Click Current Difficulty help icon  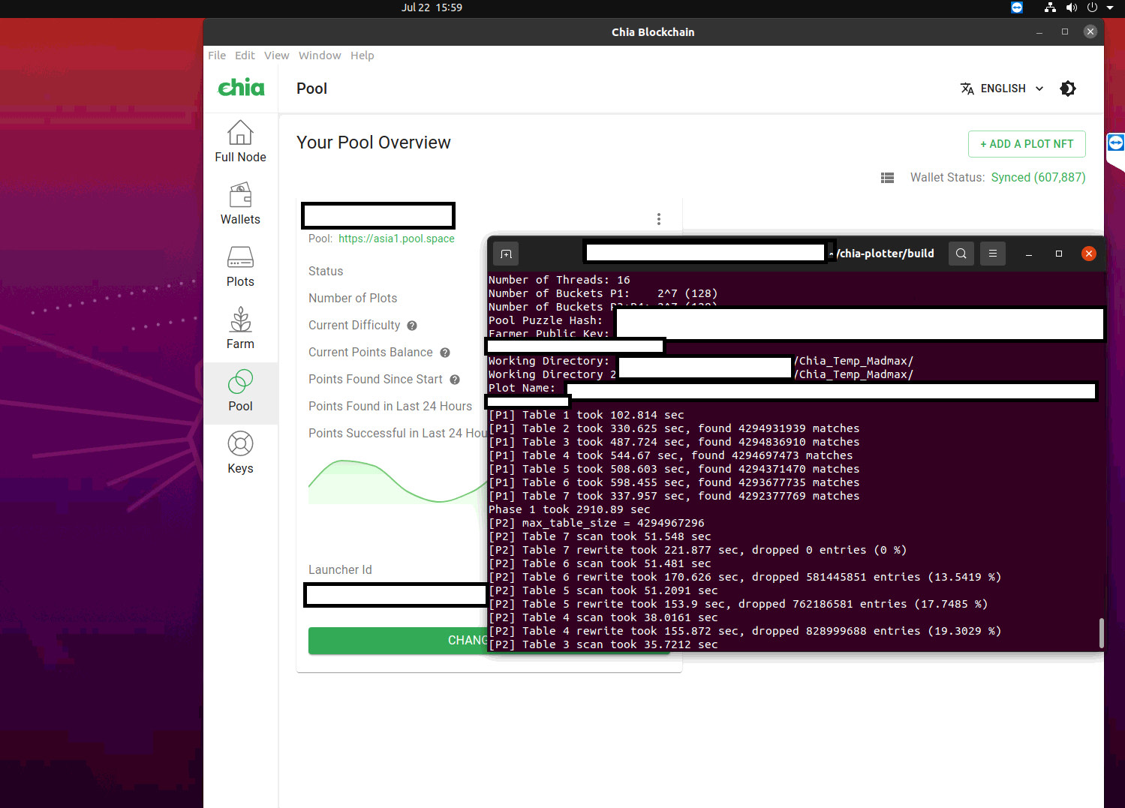coord(412,326)
